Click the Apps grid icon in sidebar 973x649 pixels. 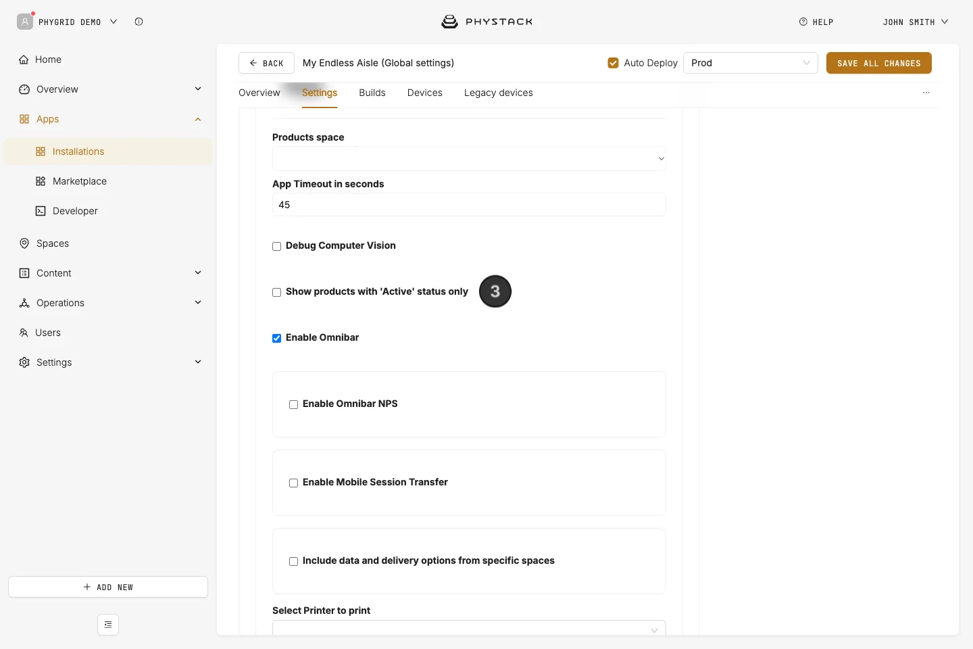[24, 119]
